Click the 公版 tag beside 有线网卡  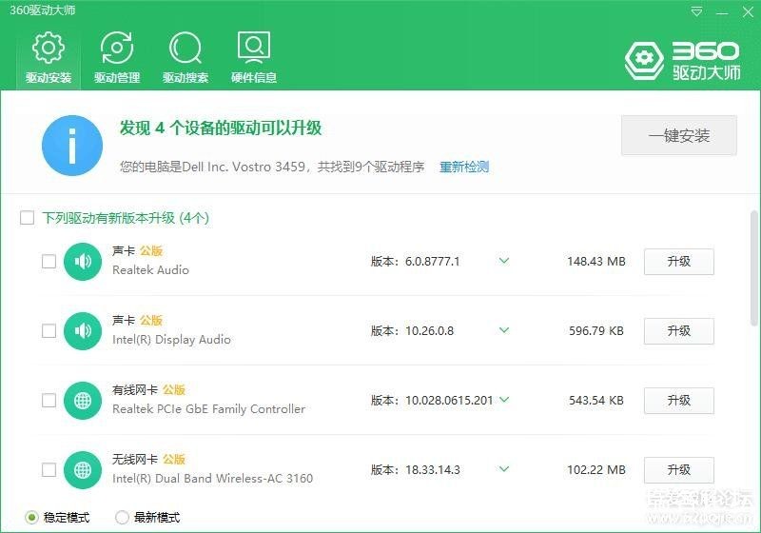coord(174,390)
